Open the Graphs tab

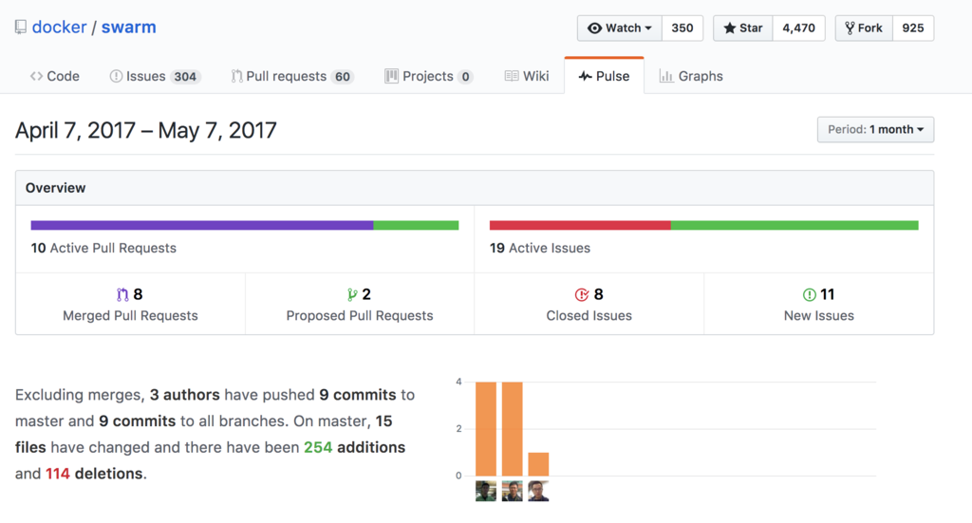click(691, 76)
